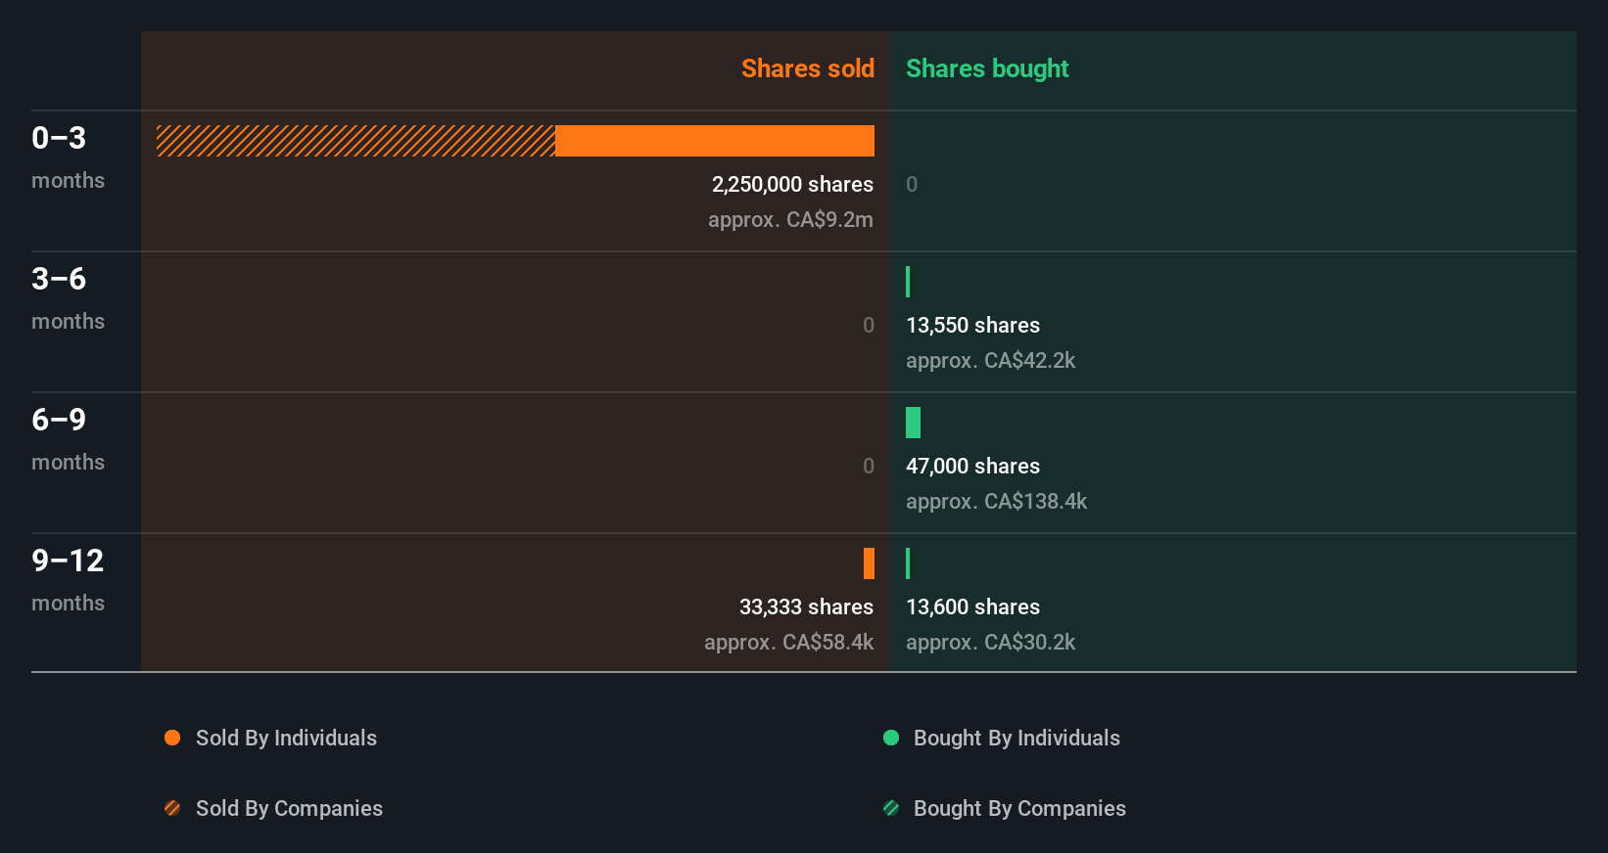Click the 47,000 shares value
Image resolution: width=1608 pixels, height=853 pixels.
[972, 466]
